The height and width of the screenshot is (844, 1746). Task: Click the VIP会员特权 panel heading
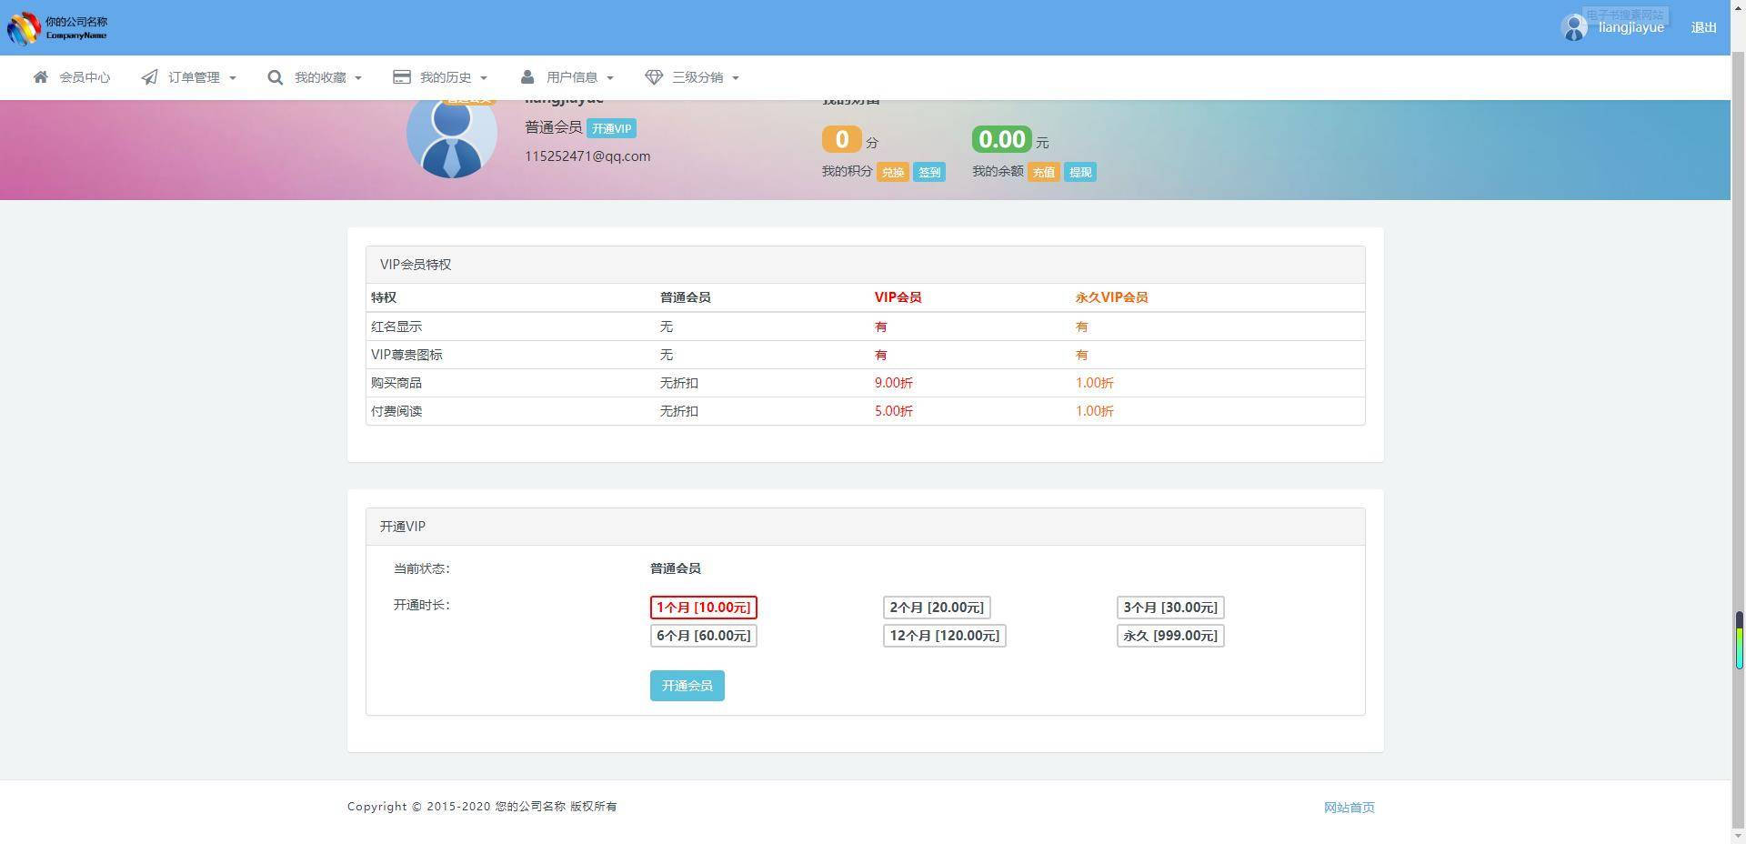[x=416, y=265]
